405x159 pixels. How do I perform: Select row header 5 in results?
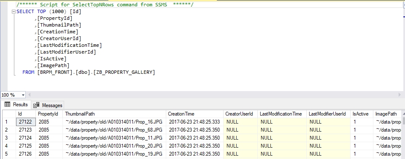click(x=9, y=154)
